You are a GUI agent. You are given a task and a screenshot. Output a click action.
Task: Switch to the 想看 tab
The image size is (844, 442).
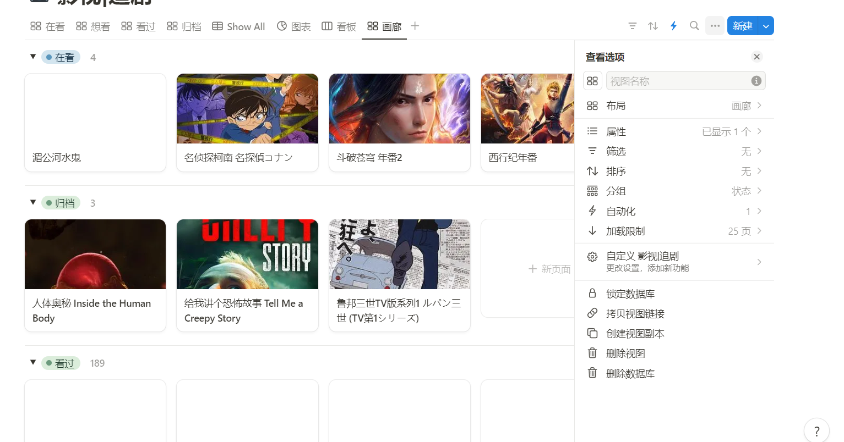tap(93, 26)
